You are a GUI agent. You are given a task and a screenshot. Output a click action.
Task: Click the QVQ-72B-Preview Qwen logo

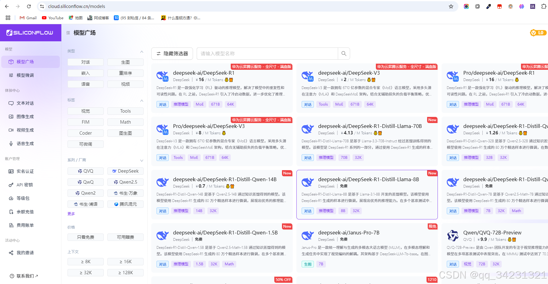pyautogui.click(x=453, y=236)
